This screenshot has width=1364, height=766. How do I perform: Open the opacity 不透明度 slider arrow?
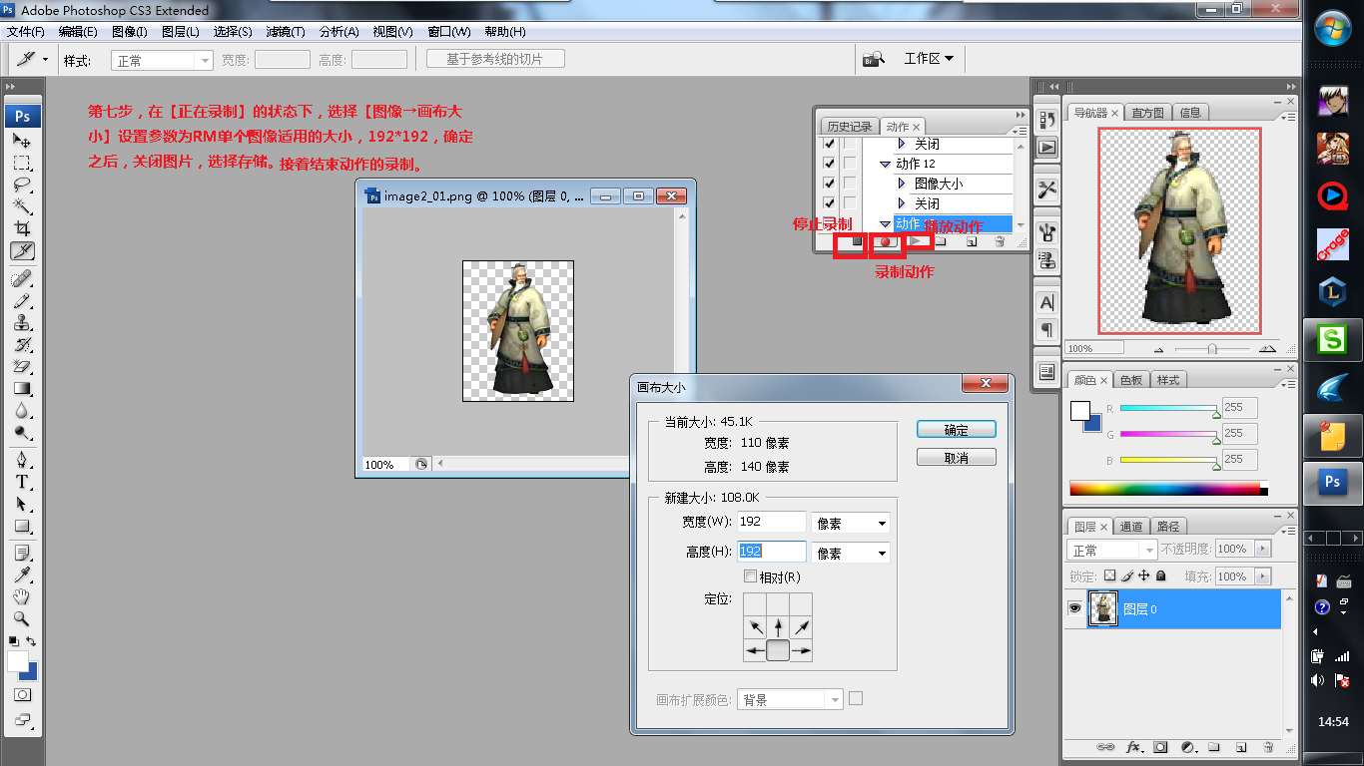(x=1263, y=549)
